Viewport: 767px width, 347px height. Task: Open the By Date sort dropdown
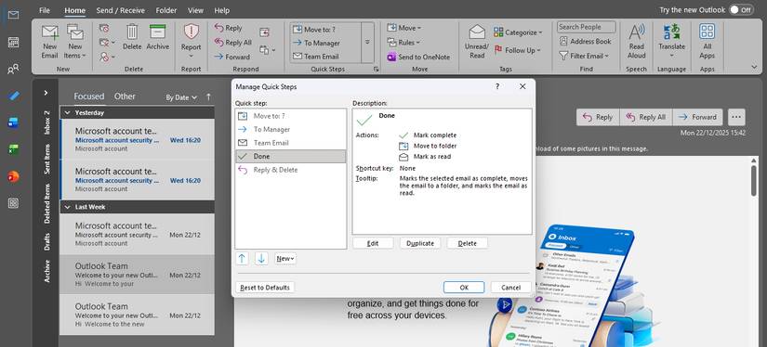point(181,97)
